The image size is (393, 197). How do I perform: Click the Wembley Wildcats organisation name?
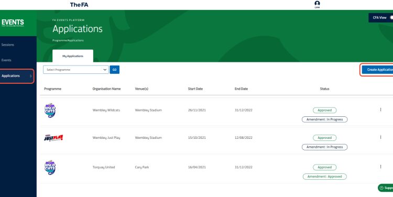pyautogui.click(x=106, y=110)
